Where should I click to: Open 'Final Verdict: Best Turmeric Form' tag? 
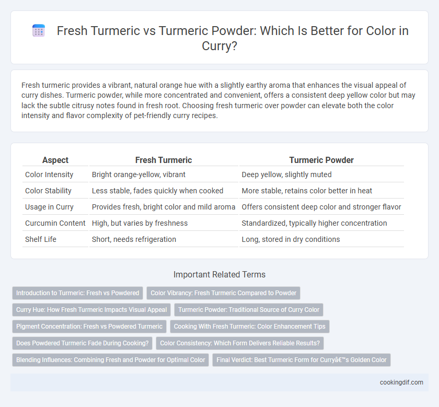coord(302,360)
